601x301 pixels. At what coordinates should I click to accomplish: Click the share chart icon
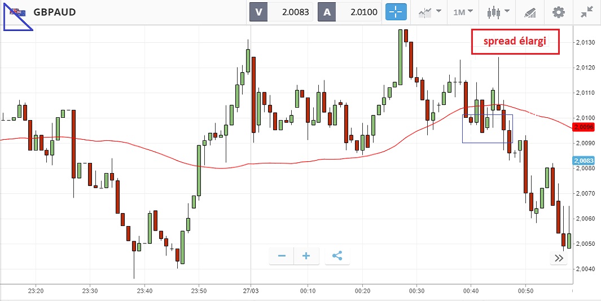coord(337,256)
